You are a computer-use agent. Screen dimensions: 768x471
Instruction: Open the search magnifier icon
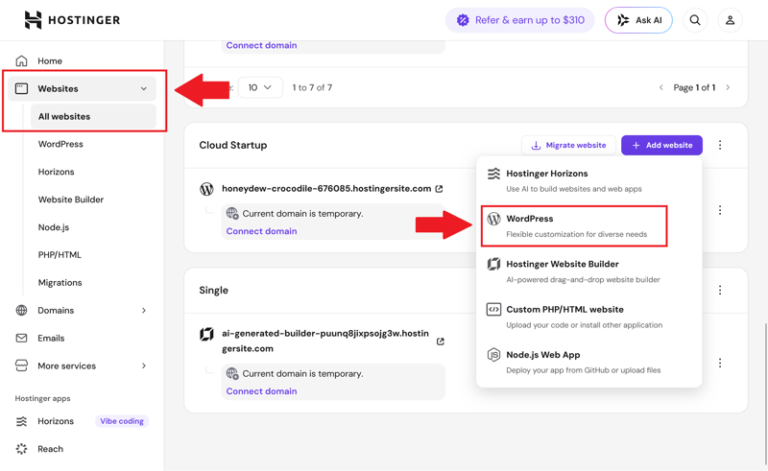tap(695, 20)
